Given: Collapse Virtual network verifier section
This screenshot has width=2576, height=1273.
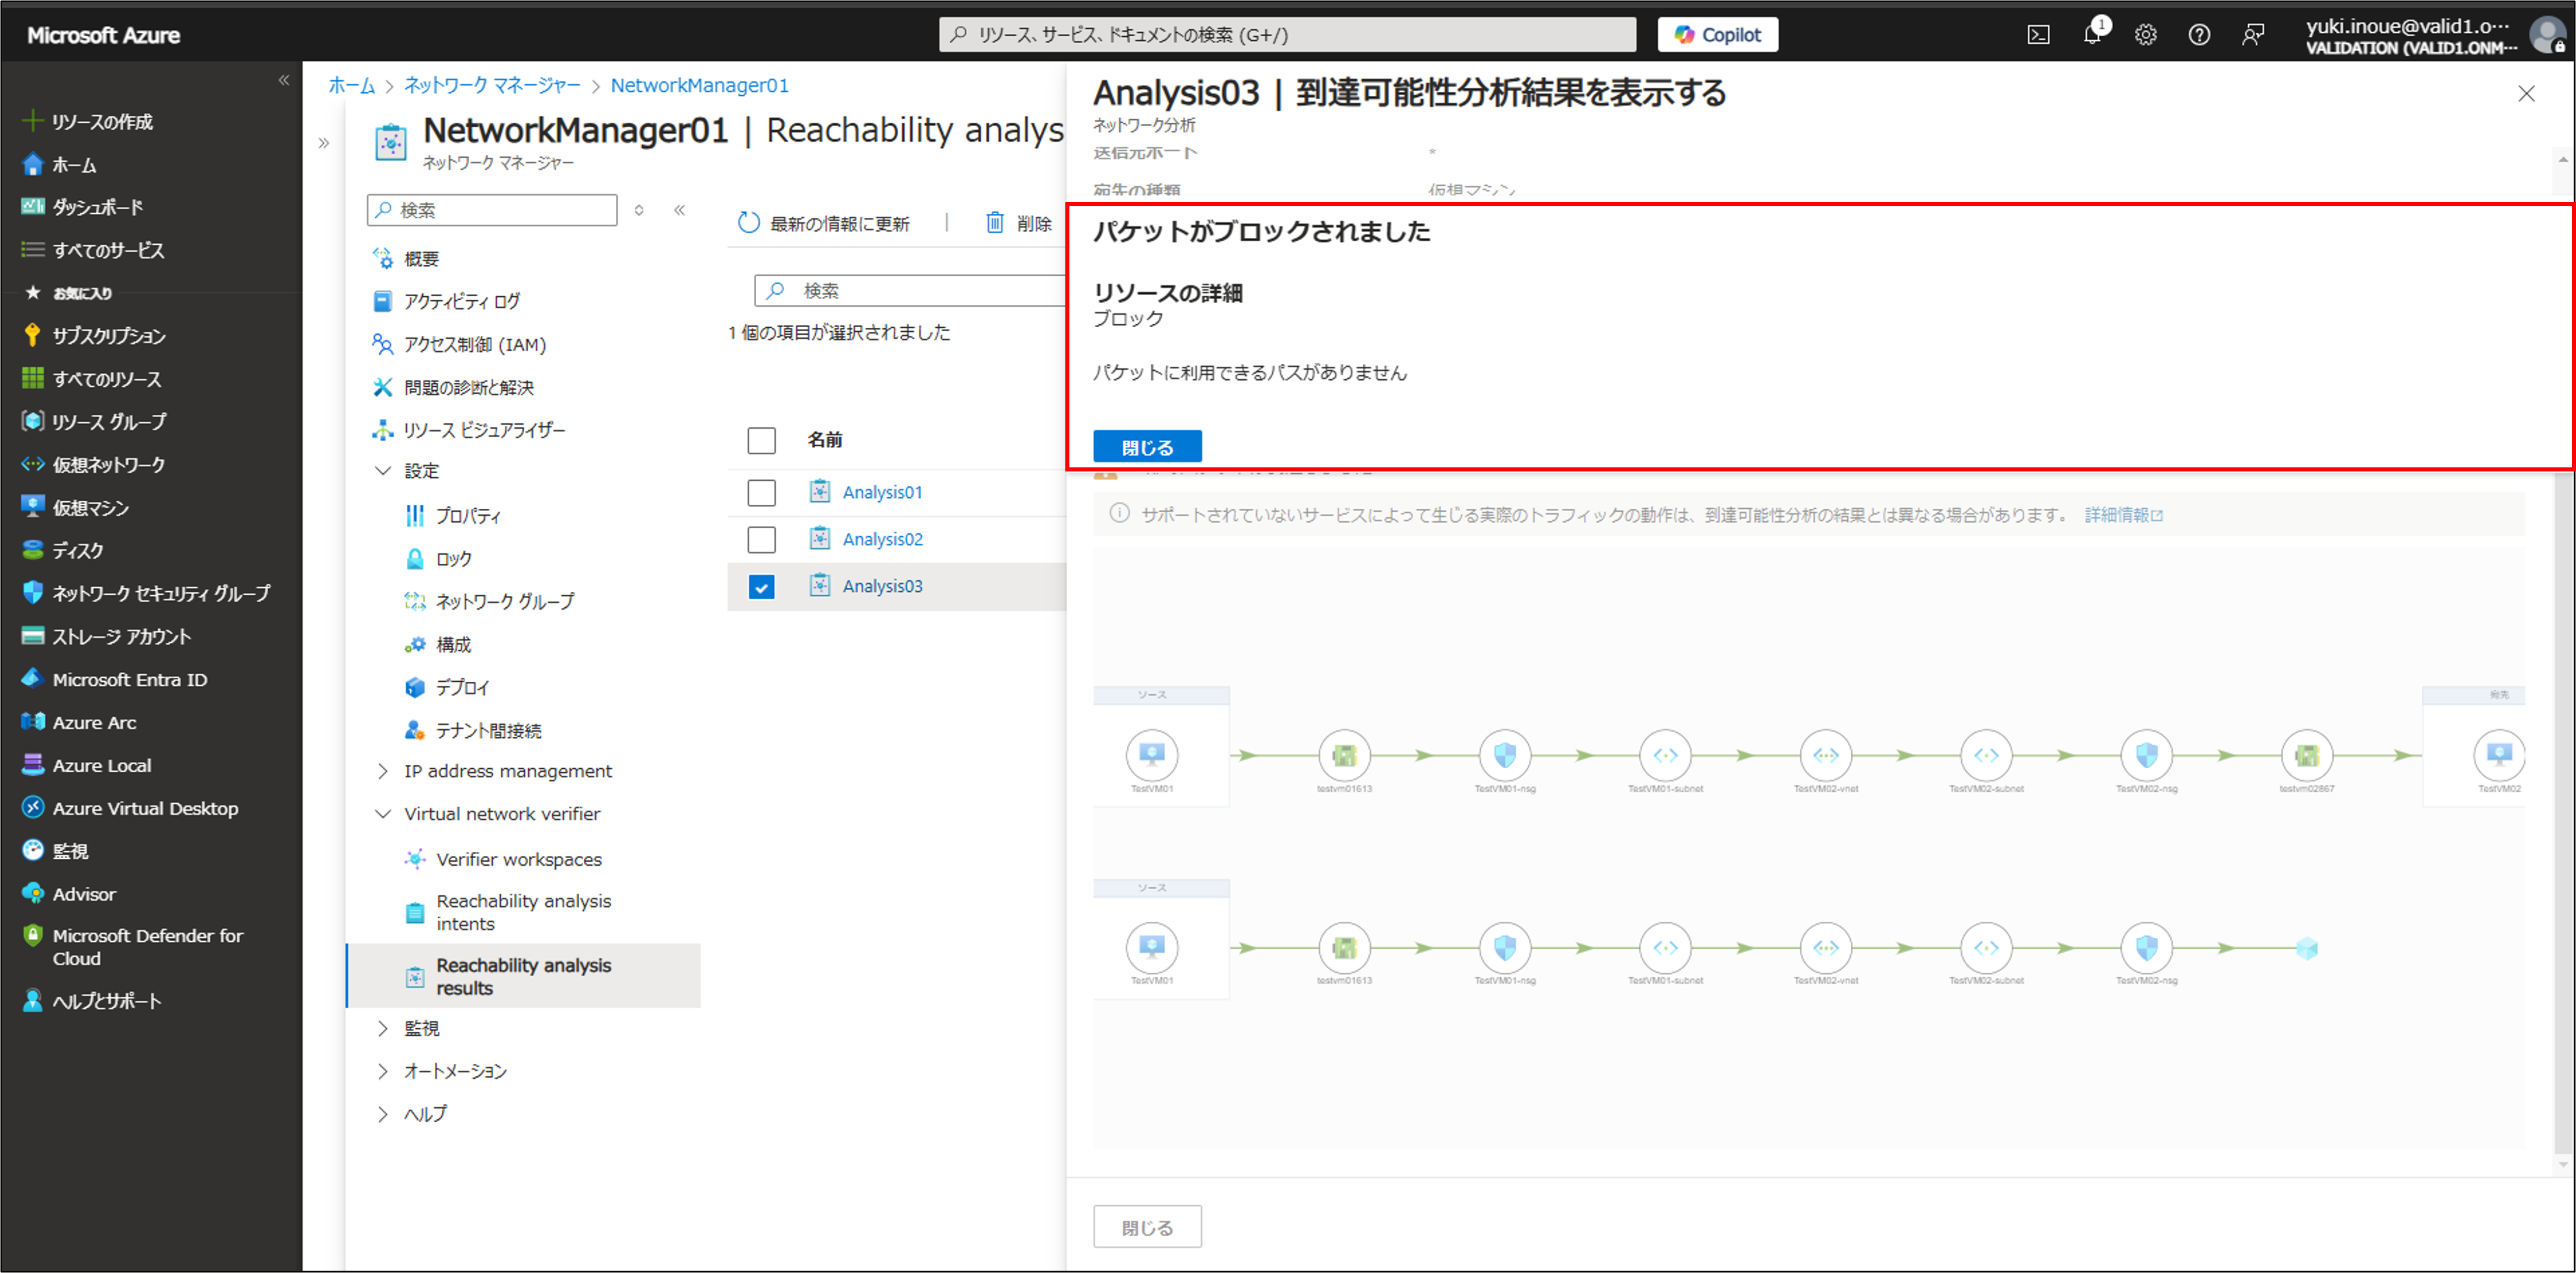Looking at the screenshot, I should (x=383, y=814).
